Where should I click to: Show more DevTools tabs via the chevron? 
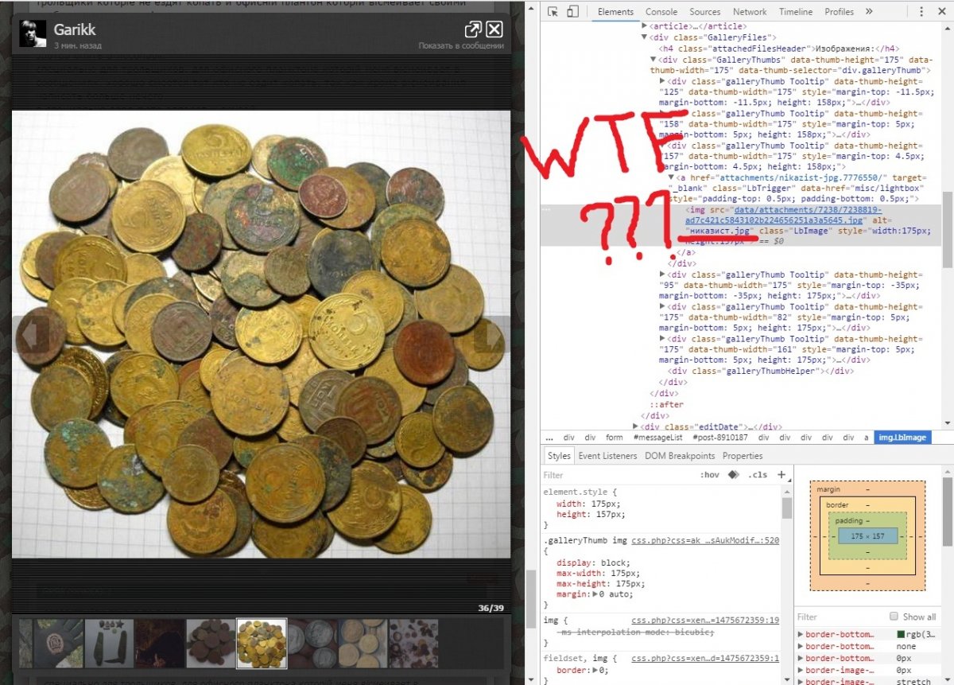[869, 12]
